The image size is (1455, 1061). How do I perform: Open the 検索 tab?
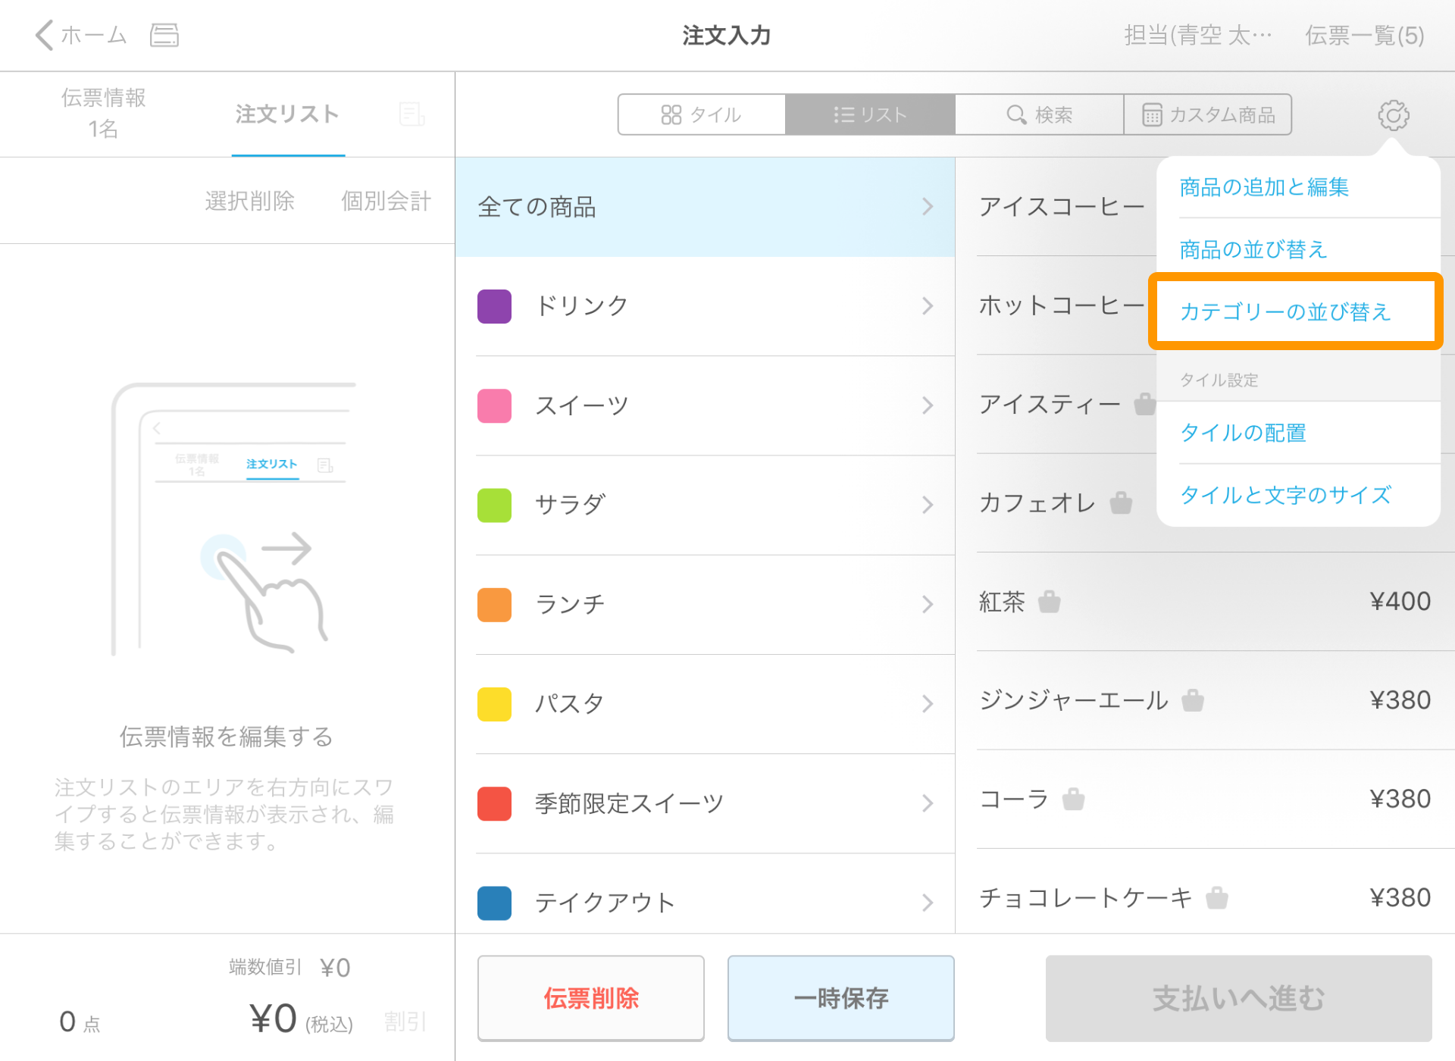tap(1039, 114)
